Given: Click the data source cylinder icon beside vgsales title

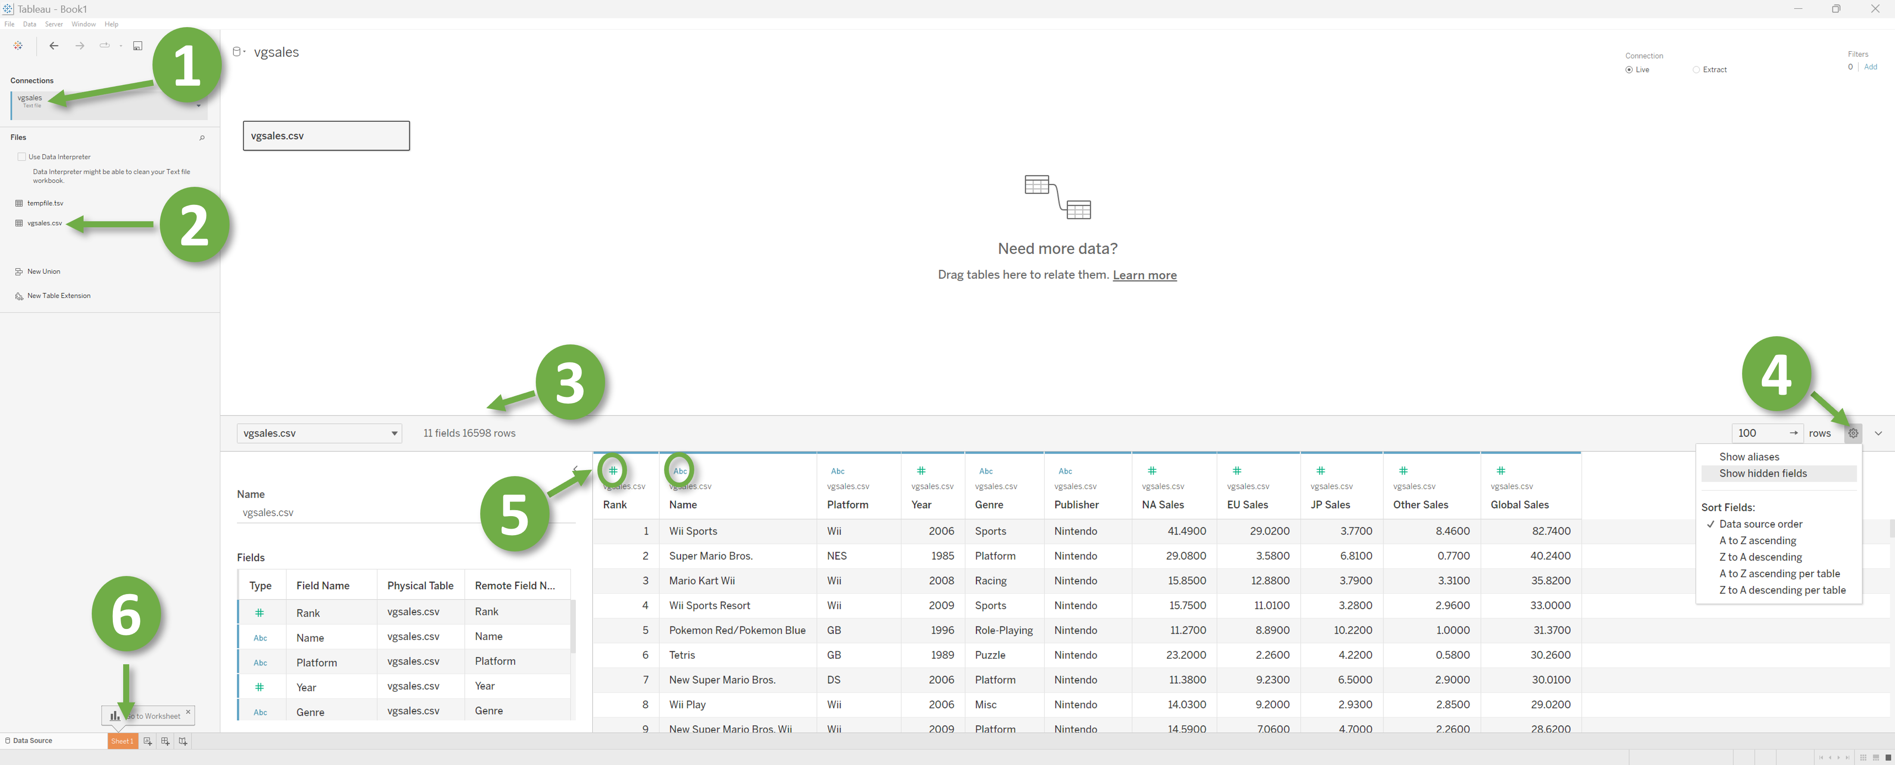Looking at the screenshot, I should point(237,52).
